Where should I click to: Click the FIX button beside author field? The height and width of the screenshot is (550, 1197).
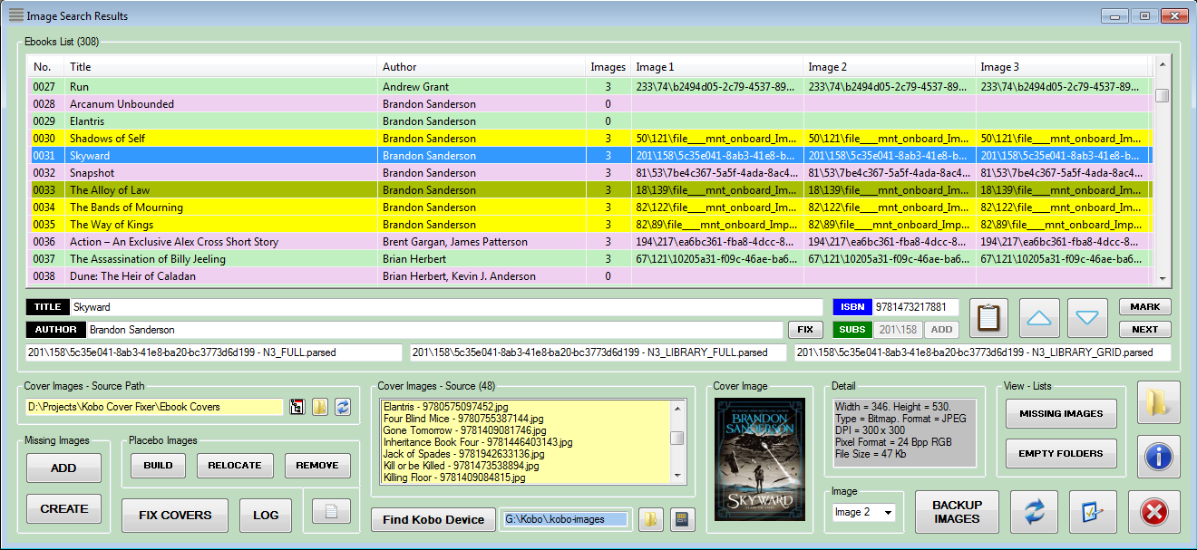pyautogui.click(x=805, y=330)
